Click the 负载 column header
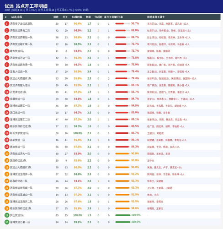 [88, 17]
